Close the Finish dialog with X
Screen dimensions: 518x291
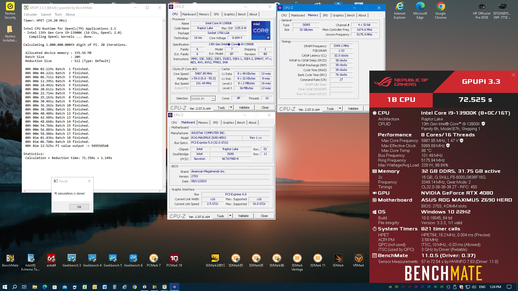click(x=89, y=181)
